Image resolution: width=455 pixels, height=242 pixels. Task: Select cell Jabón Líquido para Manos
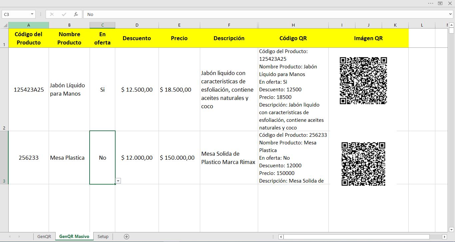pos(69,89)
